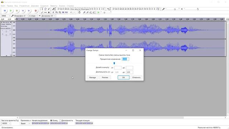Click the beats per minute 'от' field
229x129 pixels.
118,68
